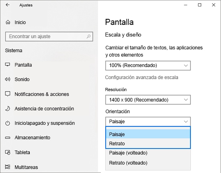Click the Tableta icon
221x173 pixels.
coord(8,152)
